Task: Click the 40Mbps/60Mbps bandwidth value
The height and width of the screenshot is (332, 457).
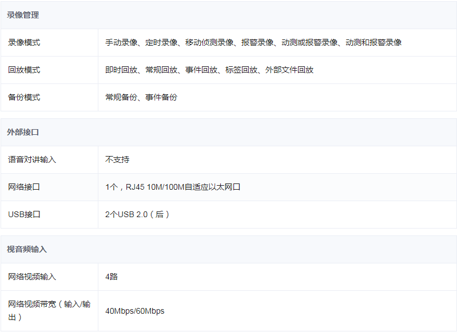Action: (135, 311)
